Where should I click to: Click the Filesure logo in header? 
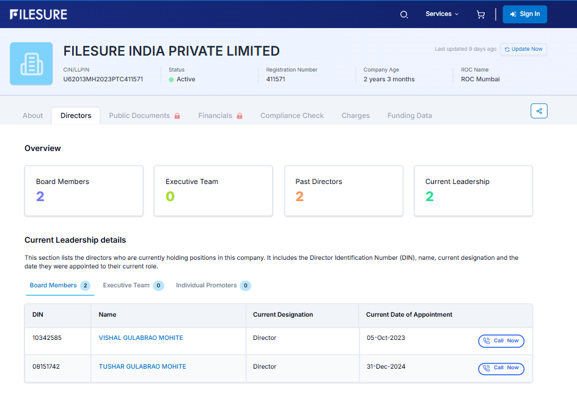coord(39,14)
